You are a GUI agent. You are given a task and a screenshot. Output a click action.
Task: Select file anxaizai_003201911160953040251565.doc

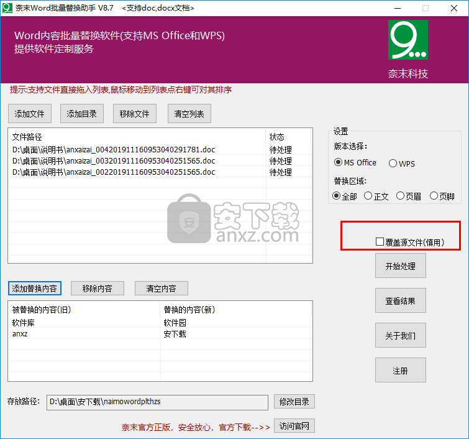click(114, 161)
